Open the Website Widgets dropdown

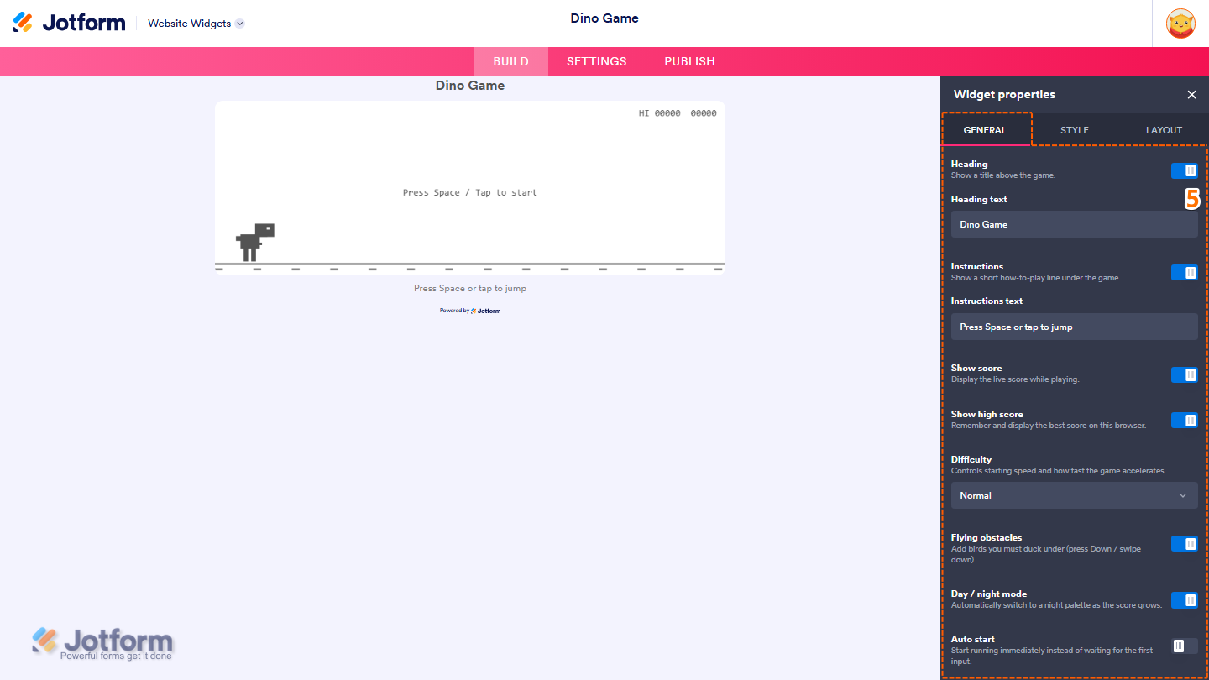[x=196, y=24]
